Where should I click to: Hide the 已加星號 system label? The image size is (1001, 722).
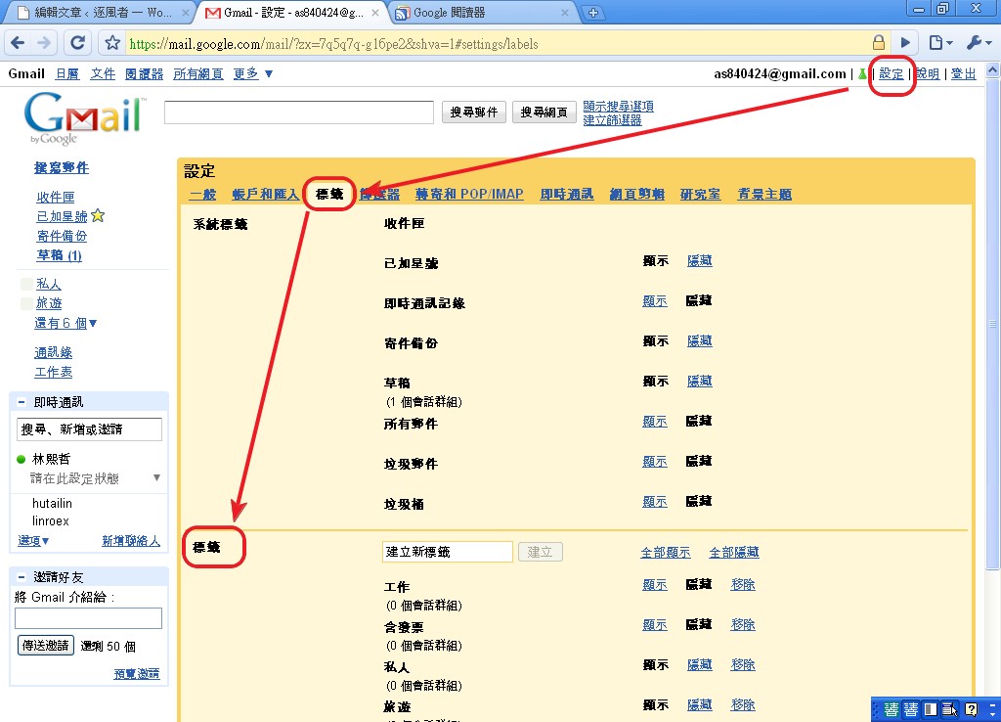coord(700,260)
